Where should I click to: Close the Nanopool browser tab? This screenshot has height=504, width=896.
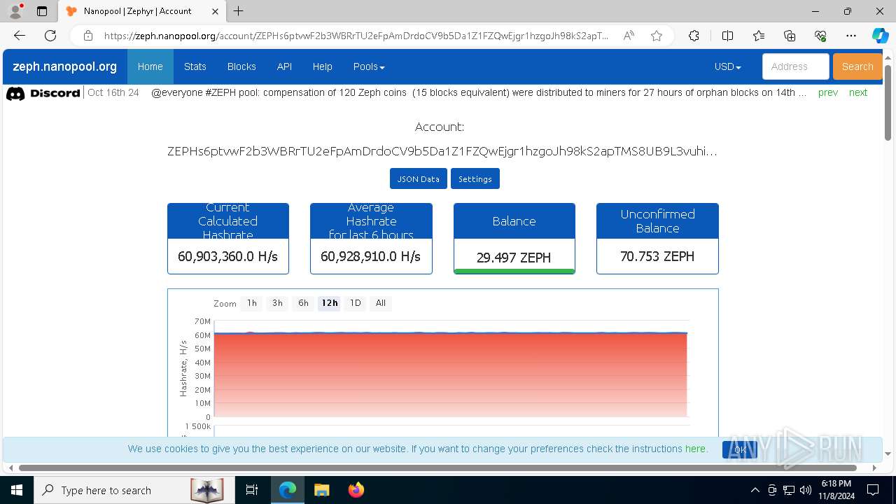click(215, 11)
